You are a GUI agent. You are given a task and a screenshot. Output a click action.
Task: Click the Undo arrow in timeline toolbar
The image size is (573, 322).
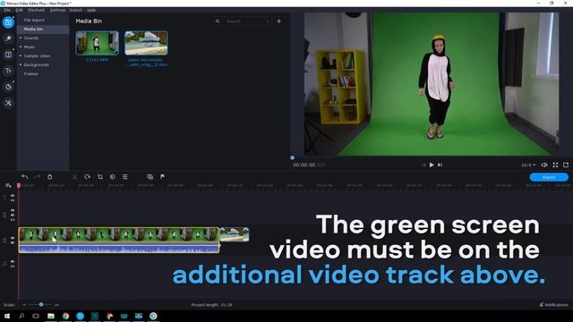pyautogui.click(x=24, y=177)
